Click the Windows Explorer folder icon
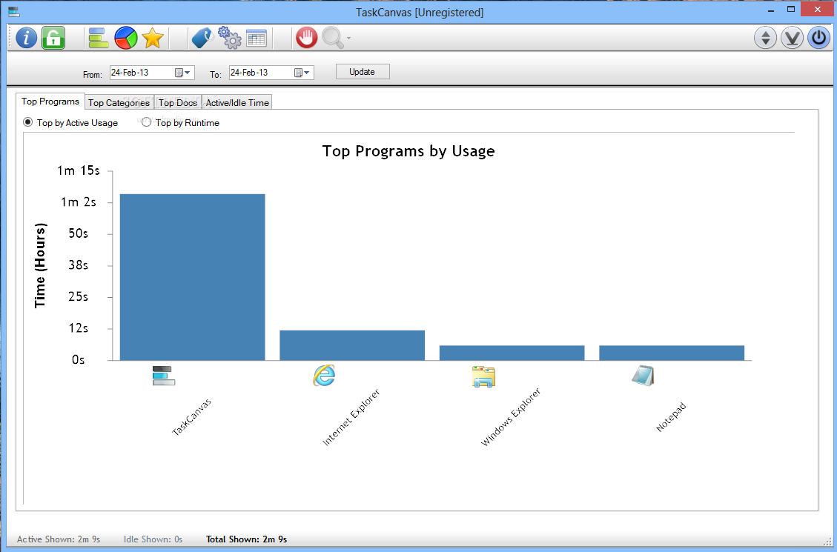The height and width of the screenshot is (552, 837). (483, 376)
